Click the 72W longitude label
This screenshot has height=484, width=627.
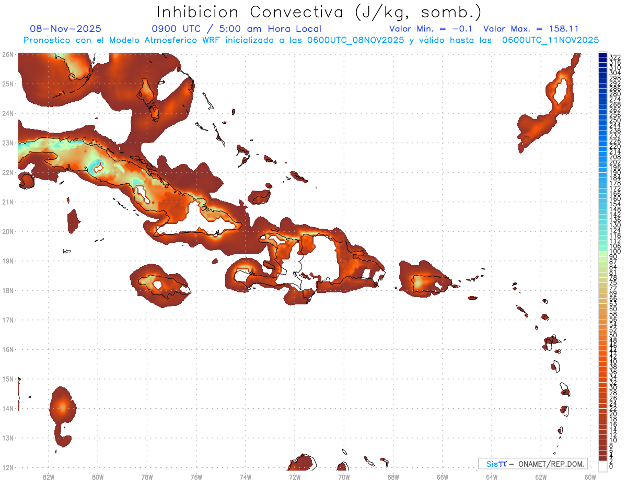pos(295,477)
